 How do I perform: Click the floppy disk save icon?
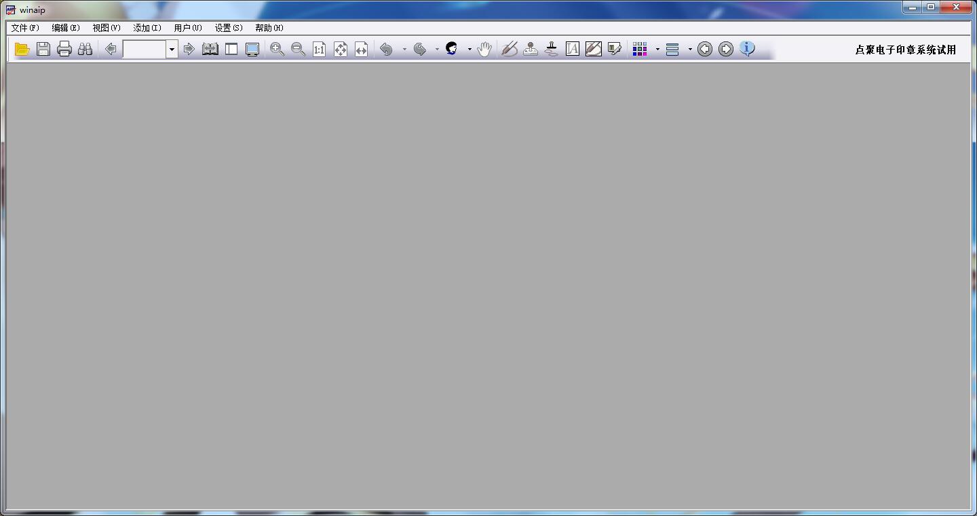[x=43, y=49]
